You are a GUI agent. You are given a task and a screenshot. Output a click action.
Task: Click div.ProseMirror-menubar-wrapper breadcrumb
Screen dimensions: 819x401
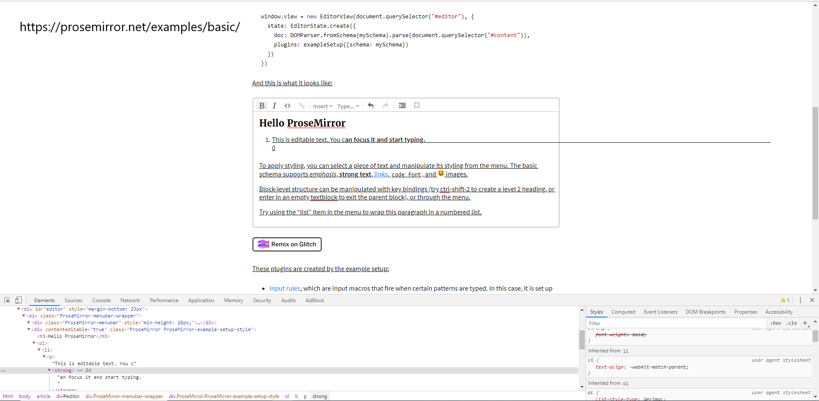point(124,396)
